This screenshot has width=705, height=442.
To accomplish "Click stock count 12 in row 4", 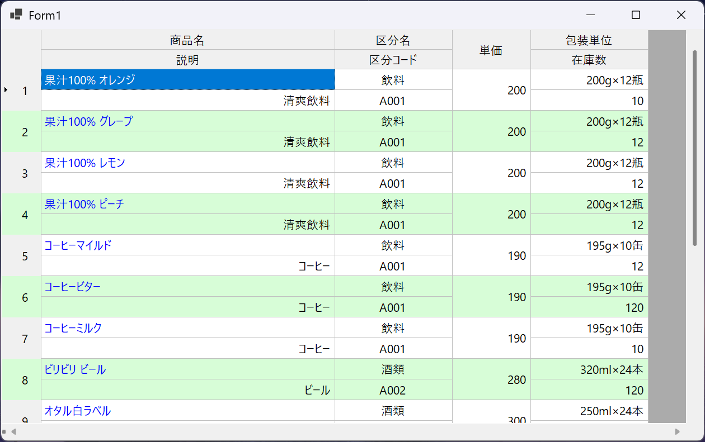I will [x=589, y=225].
